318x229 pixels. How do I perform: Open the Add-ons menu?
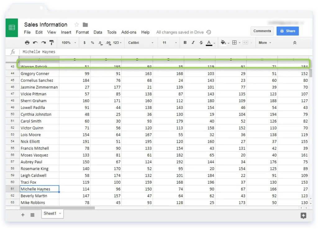[x=129, y=32]
